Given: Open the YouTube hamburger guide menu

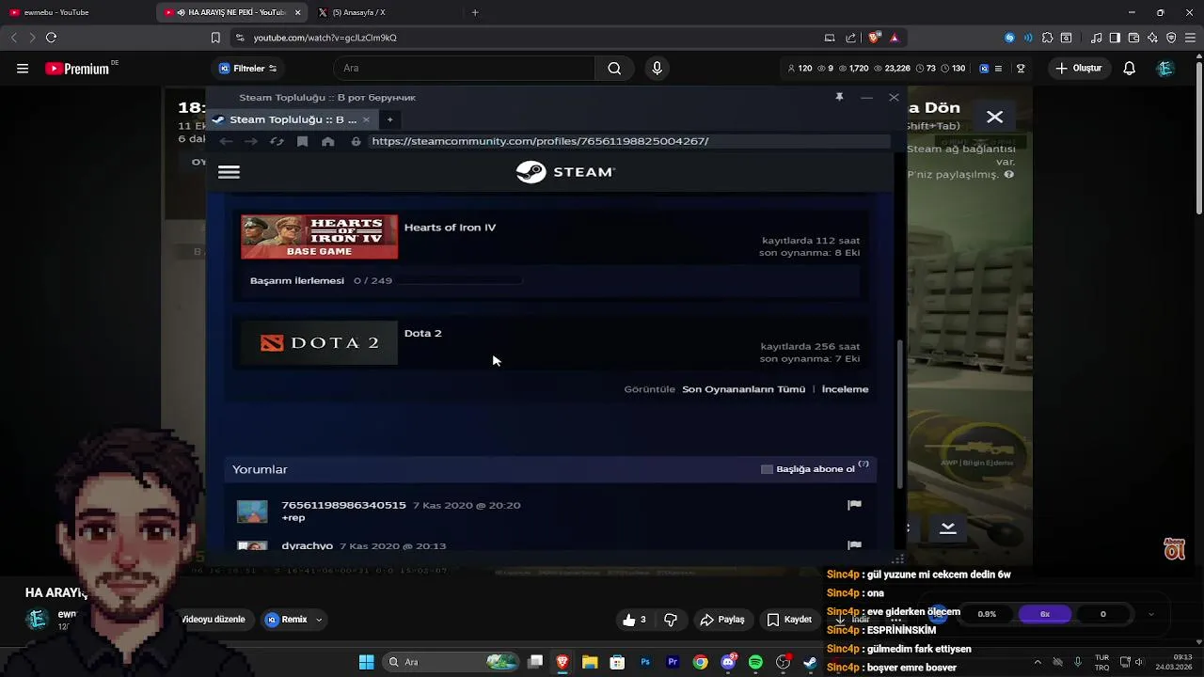Looking at the screenshot, I should click(23, 69).
